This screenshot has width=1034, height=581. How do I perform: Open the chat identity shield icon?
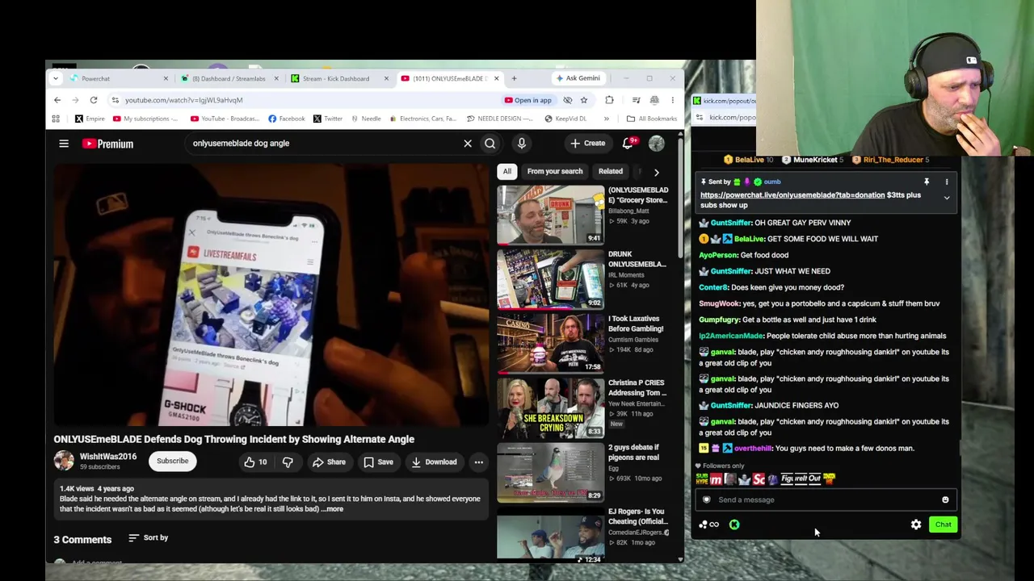[707, 499]
